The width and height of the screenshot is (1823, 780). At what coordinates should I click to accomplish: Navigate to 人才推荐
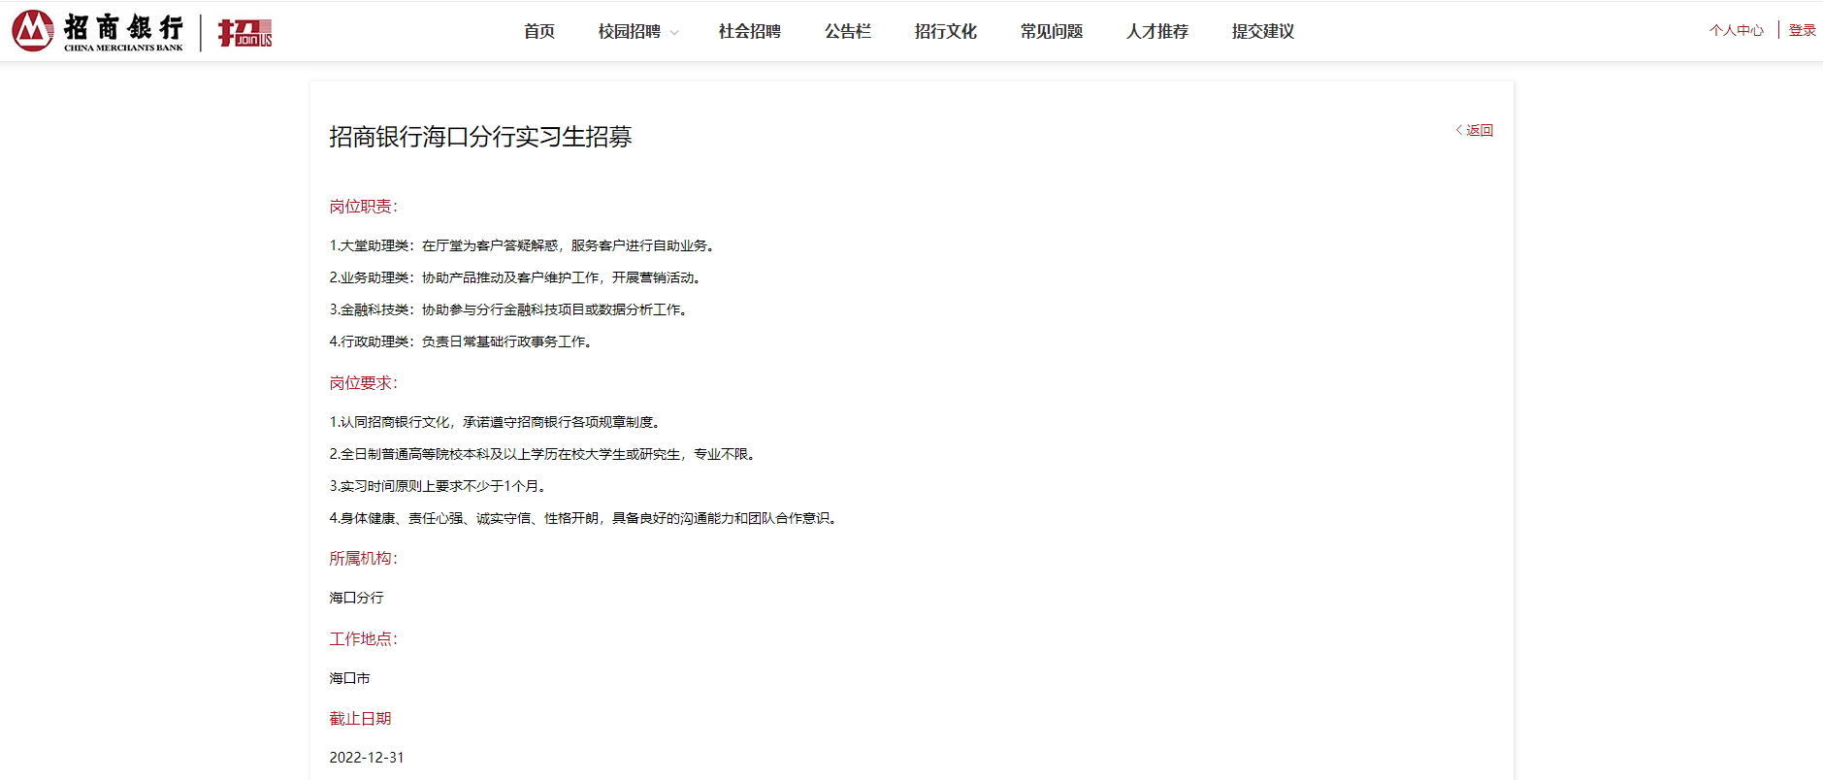[1156, 32]
